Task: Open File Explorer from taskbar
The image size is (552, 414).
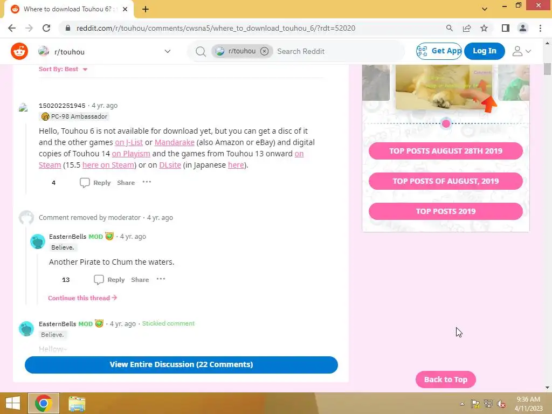Action: (x=77, y=404)
